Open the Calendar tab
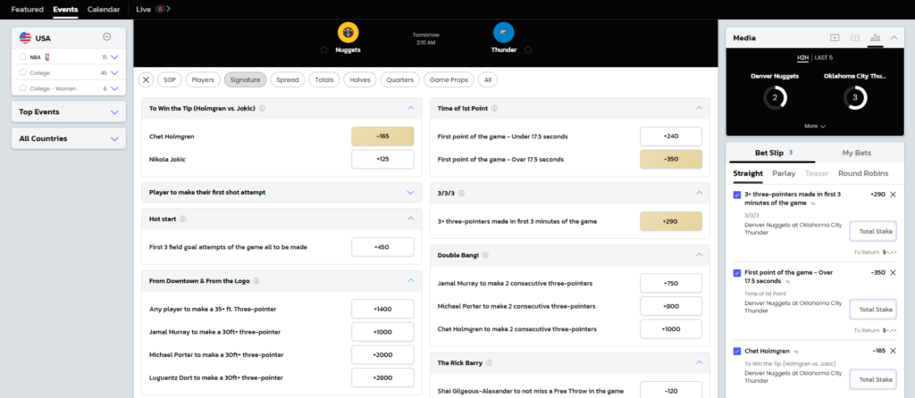The image size is (915, 398). 104,9
